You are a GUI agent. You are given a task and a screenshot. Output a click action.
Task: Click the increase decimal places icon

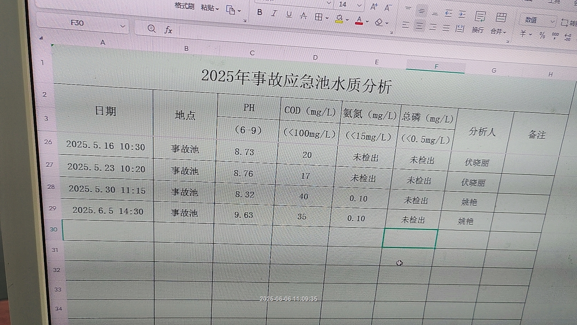tap(568, 37)
